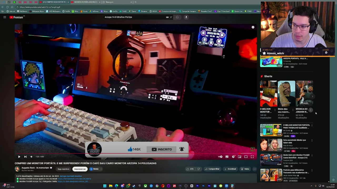The image size is (337, 189).
Task: Open options for BRONCA DO JOHANN short
Action: 311,110
